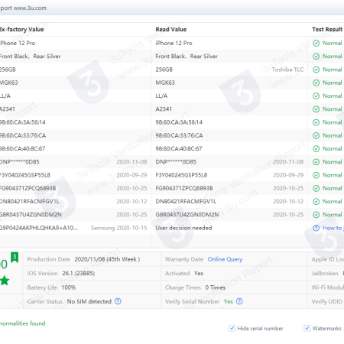Click Battery Life value 100%
344x344 pixels.
pyautogui.click(x=69, y=287)
